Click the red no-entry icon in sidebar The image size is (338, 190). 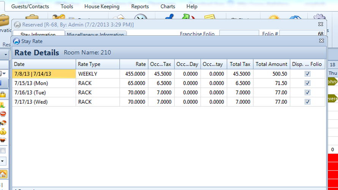coord(3,114)
